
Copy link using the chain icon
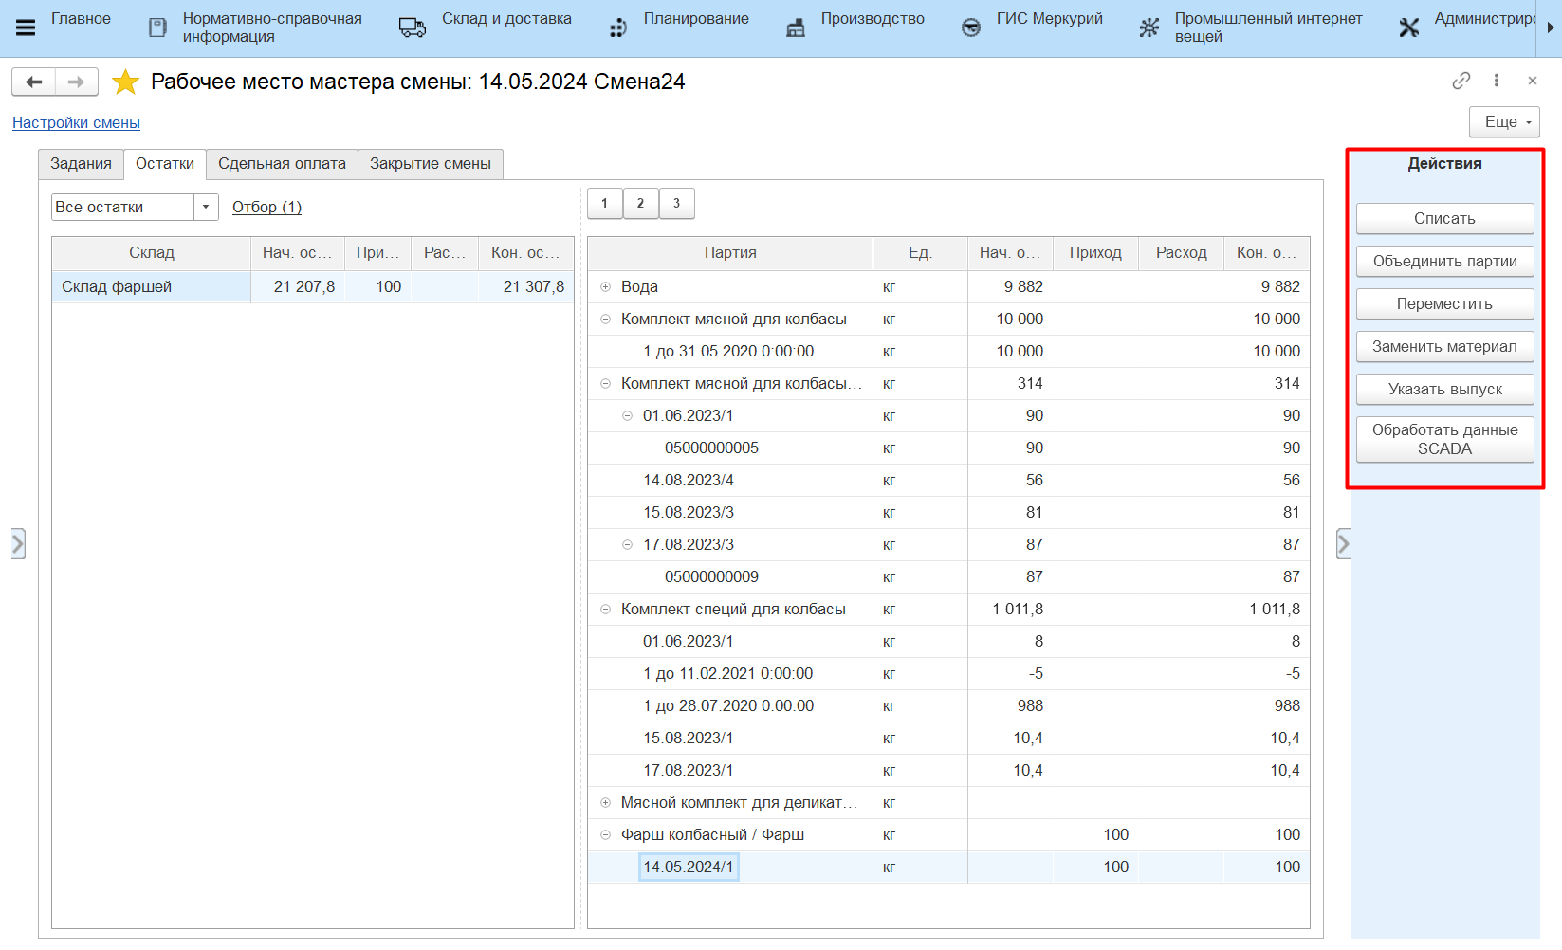pos(1461,81)
